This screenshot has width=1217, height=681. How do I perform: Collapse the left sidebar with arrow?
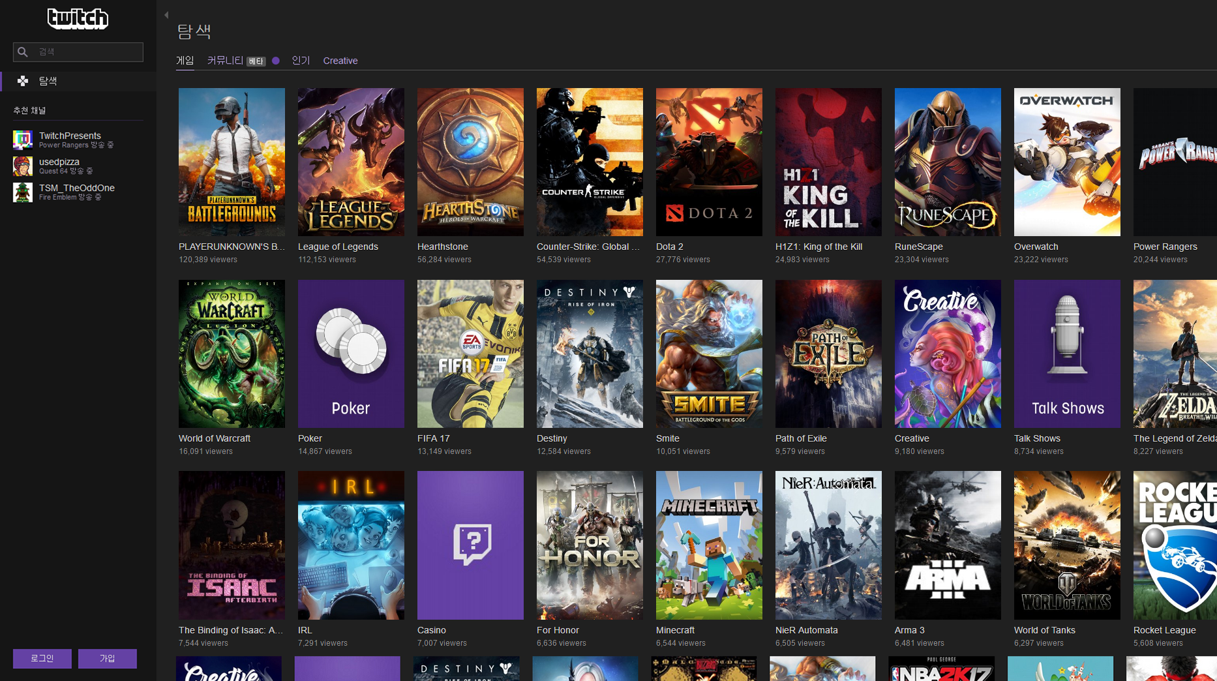(166, 14)
